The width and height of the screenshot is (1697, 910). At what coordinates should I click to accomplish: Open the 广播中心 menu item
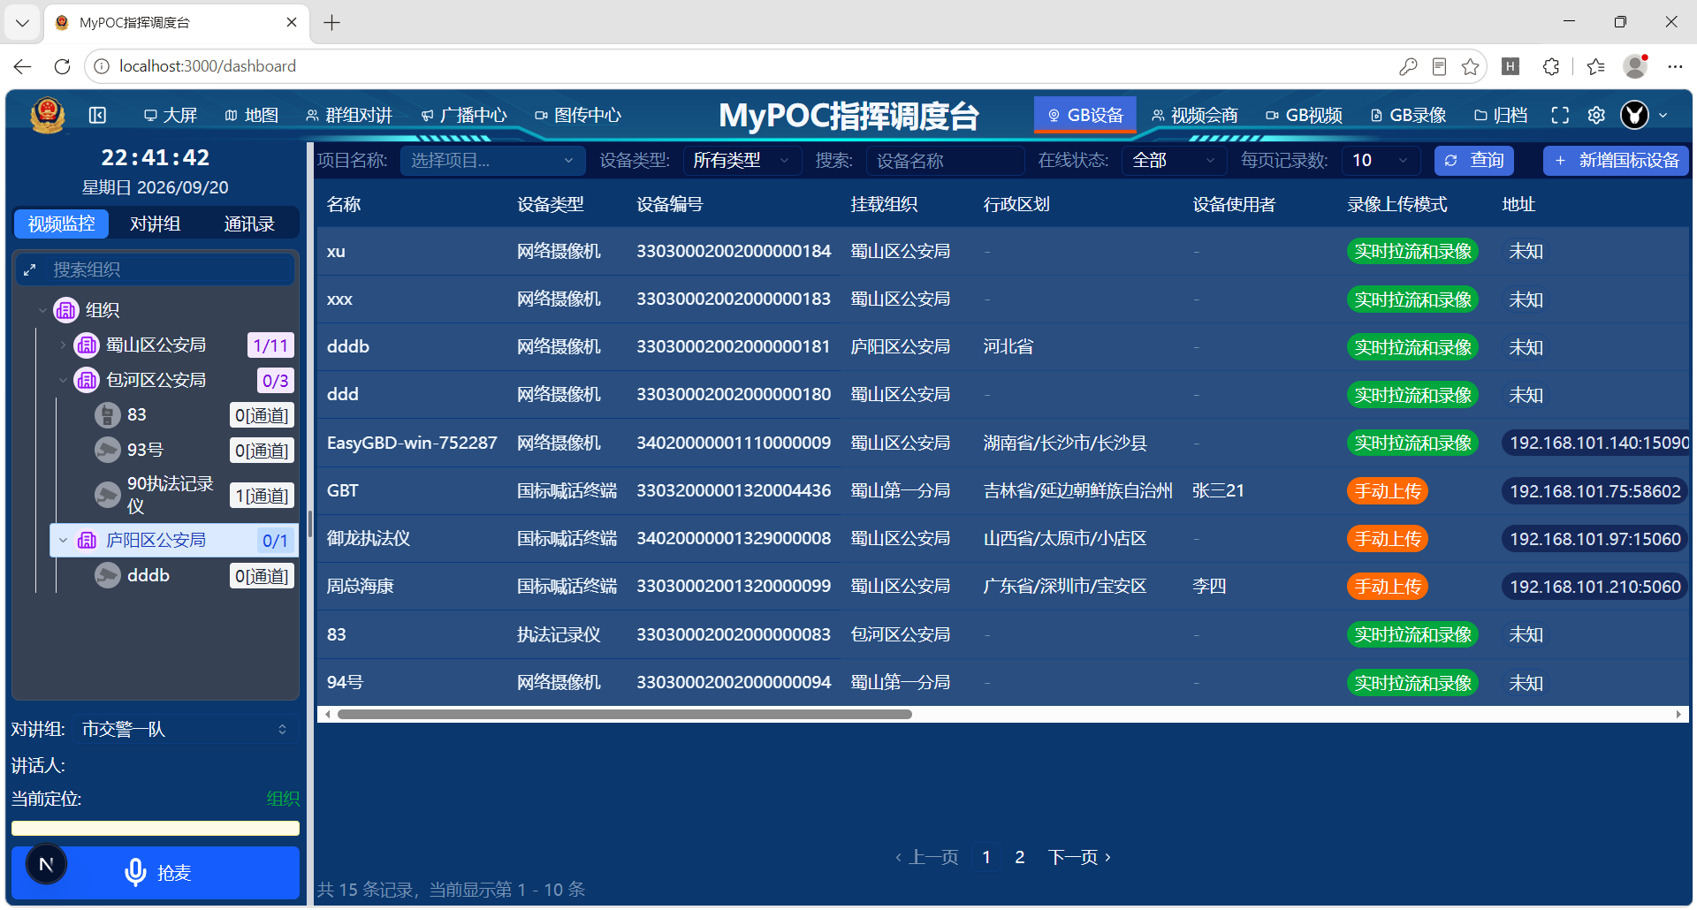464,115
